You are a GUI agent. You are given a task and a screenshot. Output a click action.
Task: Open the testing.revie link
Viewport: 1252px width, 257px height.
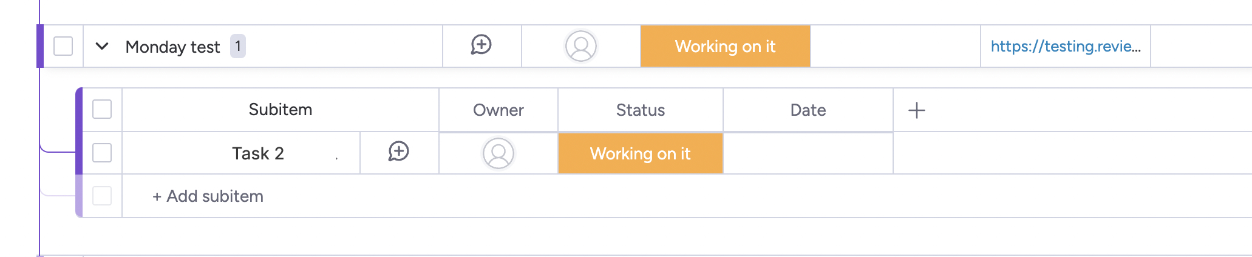point(1065,47)
